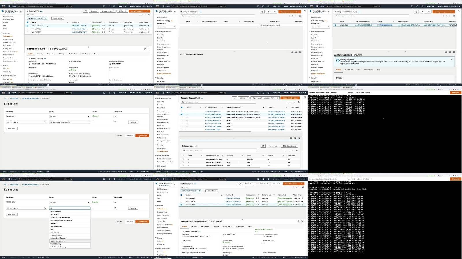Check the All traffic inbound rule checkbox
The width and height of the screenshot is (462, 259).
[183, 159]
